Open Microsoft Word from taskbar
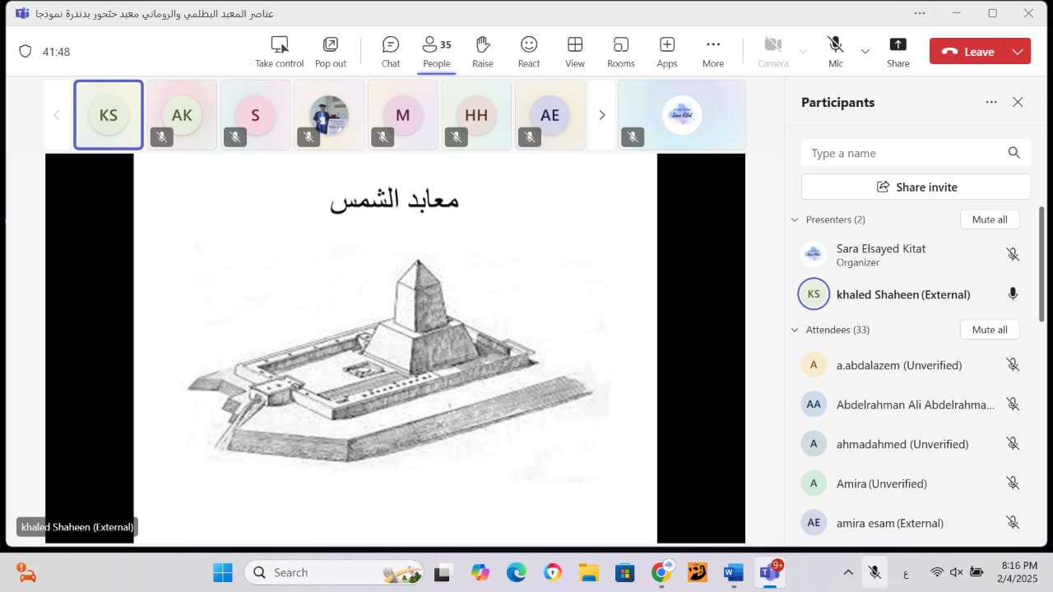The width and height of the screenshot is (1053, 592). point(733,572)
